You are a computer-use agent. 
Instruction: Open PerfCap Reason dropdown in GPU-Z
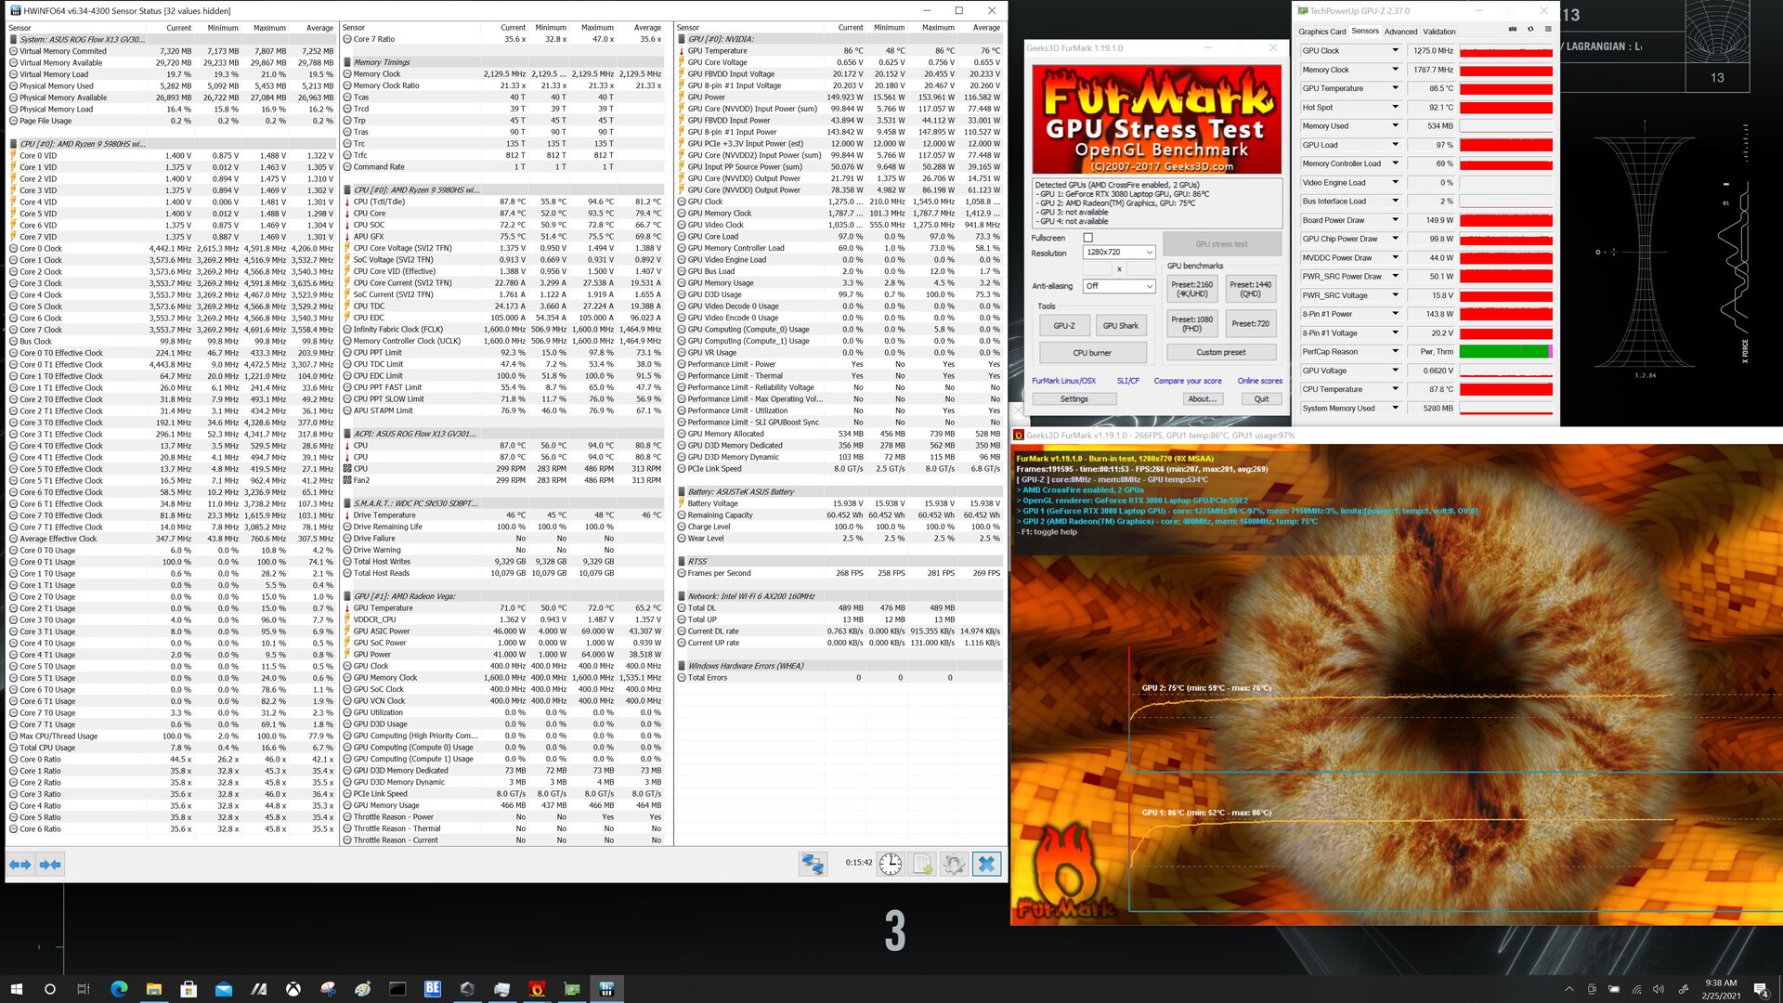click(x=1395, y=351)
